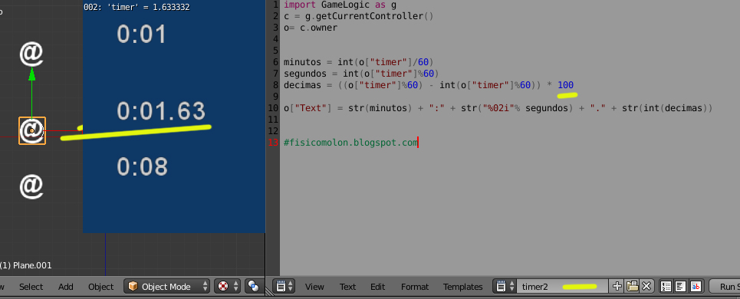This screenshot has width=740, height=299.
Task: Toggle word wrap in text editor
Action: (680, 286)
